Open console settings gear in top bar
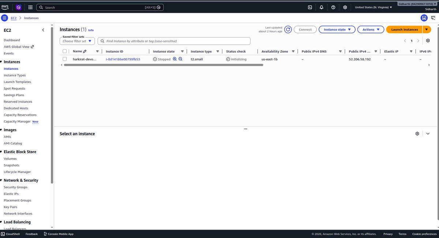 click(x=345, y=7)
